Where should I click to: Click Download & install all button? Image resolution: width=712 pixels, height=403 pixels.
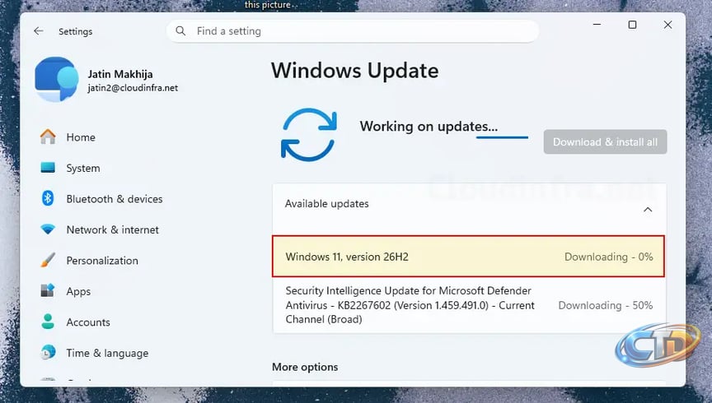pyautogui.click(x=606, y=142)
